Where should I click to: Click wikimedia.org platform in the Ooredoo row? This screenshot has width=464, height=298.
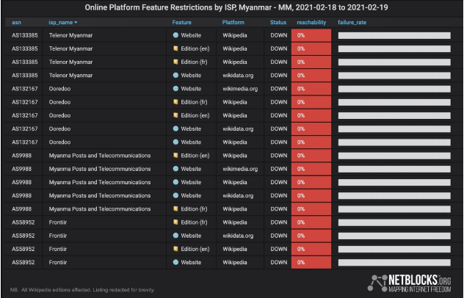pos(240,89)
